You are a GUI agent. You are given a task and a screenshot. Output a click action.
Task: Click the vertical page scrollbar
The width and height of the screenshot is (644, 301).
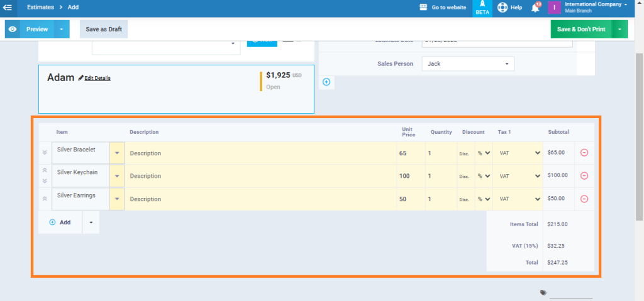[x=639, y=137]
